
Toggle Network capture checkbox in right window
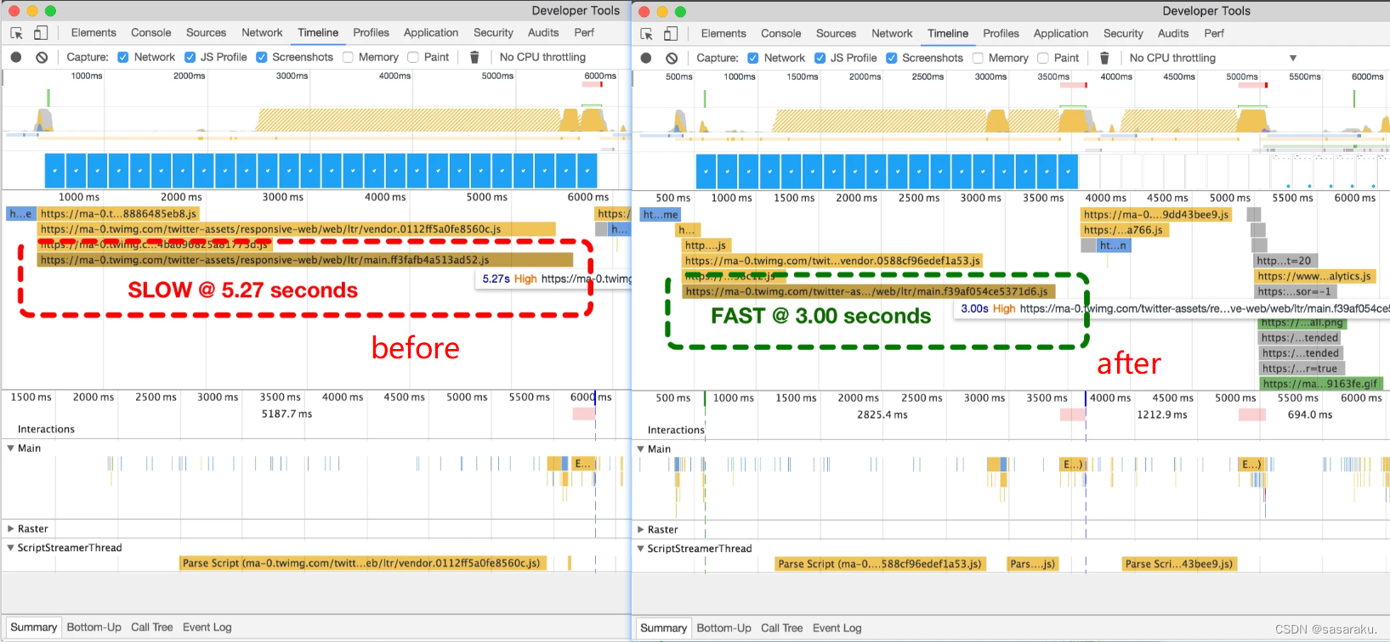(753, 58)
